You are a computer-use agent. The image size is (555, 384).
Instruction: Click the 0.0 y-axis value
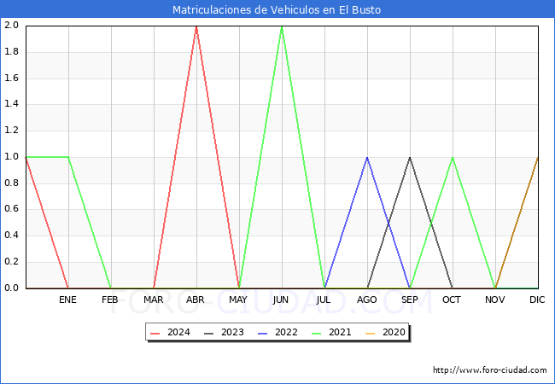[x=11, y=288]
